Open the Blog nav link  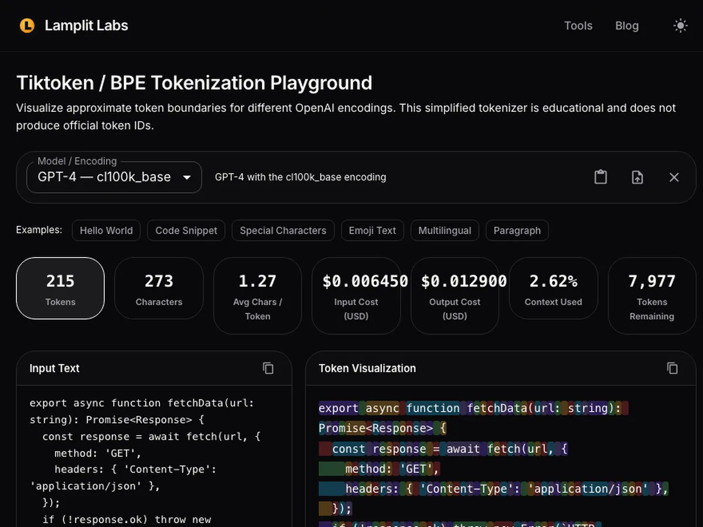(x=627, y=26)
